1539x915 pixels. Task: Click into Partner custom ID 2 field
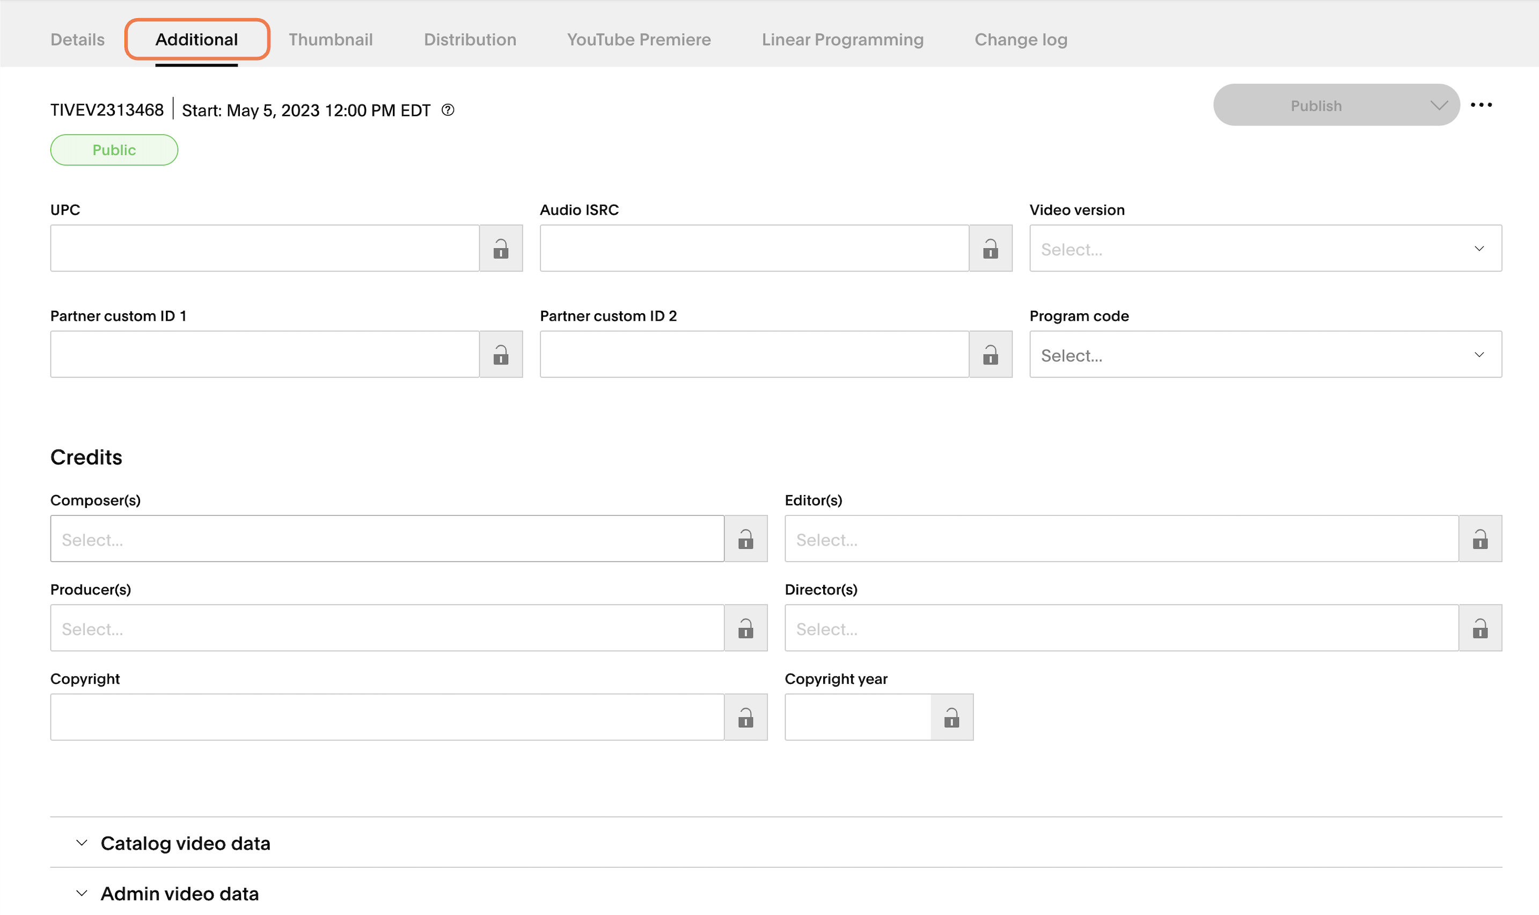754,355
